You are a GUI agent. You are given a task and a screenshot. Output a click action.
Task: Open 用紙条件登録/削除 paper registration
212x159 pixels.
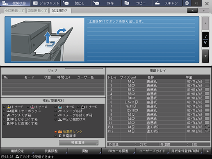186,151
